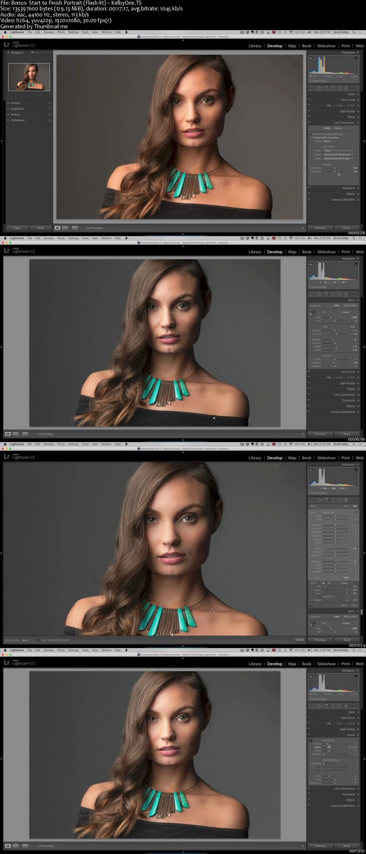This screenshot has height=854, width=366.
Task: Toggle Original Photo checkbox in second frame
Action: click(311, 287)
